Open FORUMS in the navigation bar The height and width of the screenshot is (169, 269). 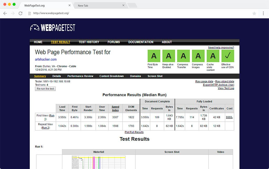[x=114, y=42]
